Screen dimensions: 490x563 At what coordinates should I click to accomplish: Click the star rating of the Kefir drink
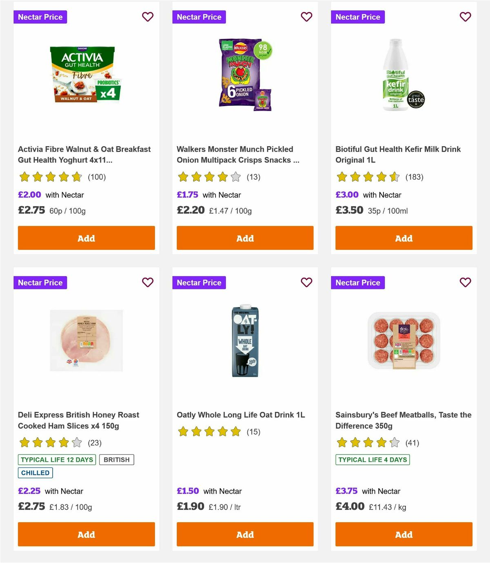coord(367,177)
